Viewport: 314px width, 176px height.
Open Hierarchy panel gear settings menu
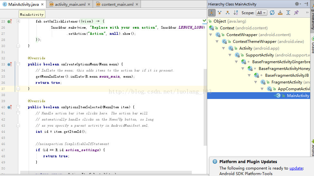click(298, 4)
